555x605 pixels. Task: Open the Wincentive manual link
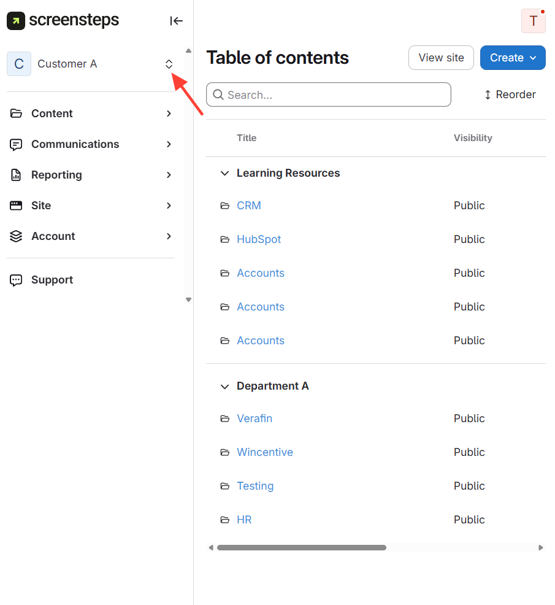coord(265,452)
